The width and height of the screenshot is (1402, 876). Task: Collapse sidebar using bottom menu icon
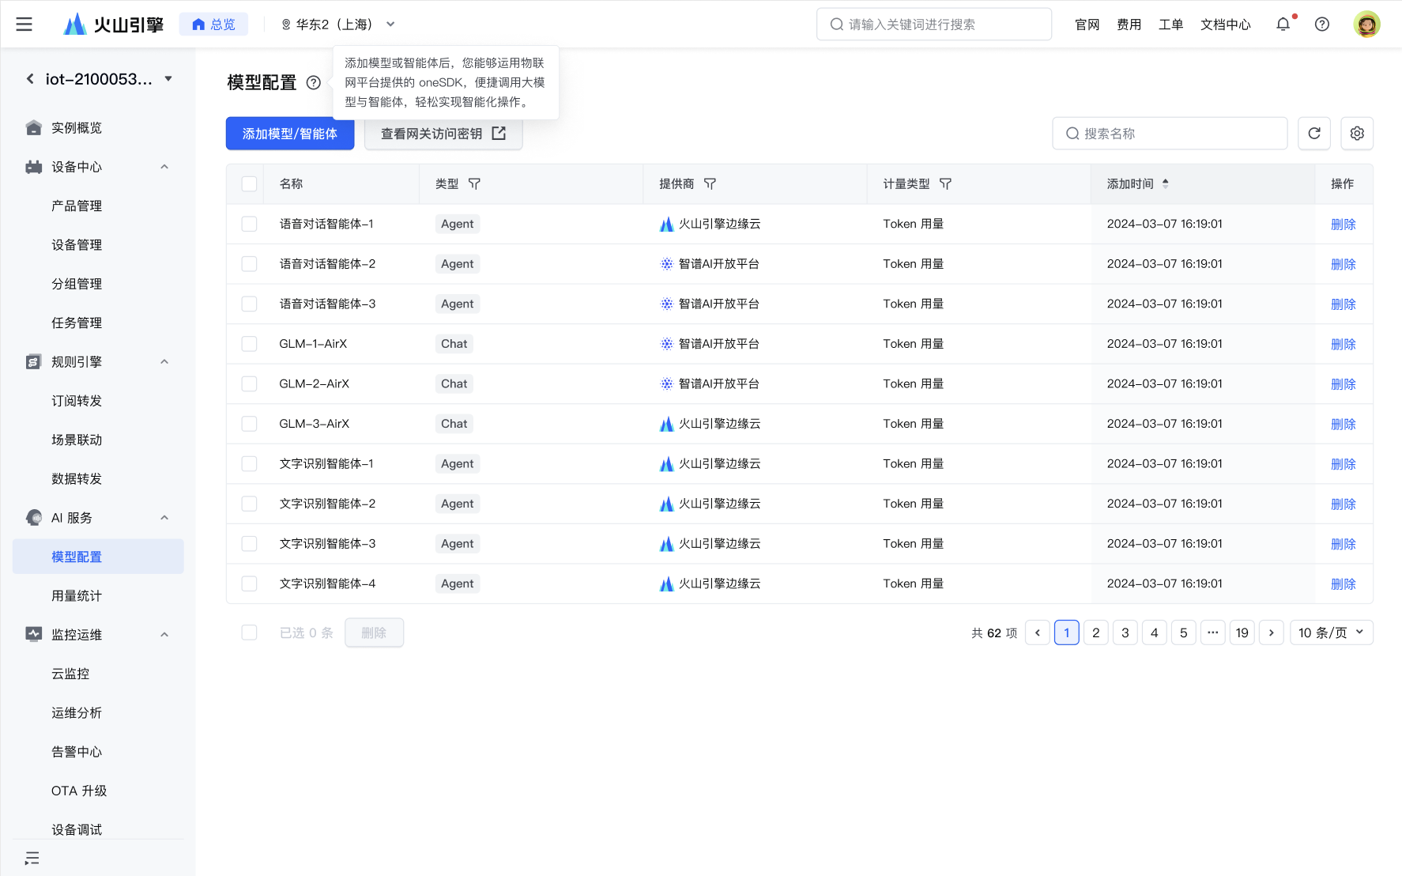click(32, 859)
